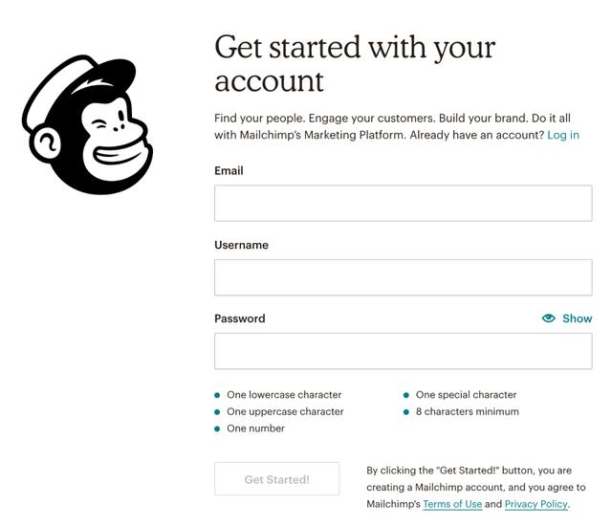Viewport: 612px width, 527px height.
Task: Click inside the Password field
Action: pos(404,351)
